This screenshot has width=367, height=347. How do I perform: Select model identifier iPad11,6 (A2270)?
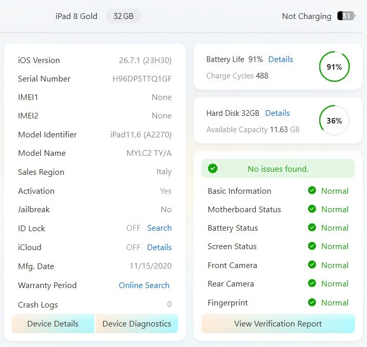coord(141,135)
